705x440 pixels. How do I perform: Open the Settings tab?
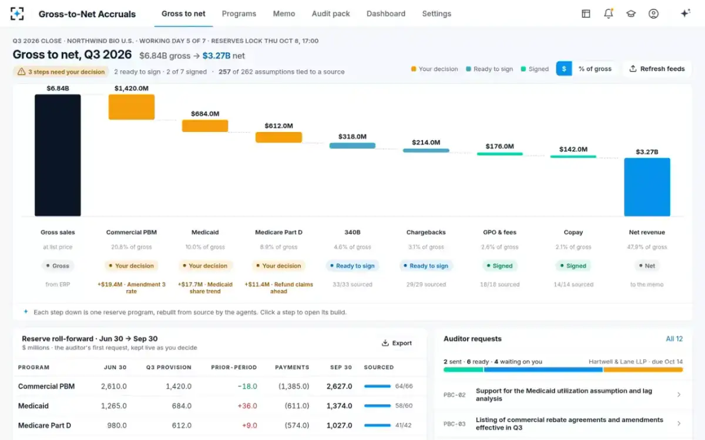pos(437,13)
